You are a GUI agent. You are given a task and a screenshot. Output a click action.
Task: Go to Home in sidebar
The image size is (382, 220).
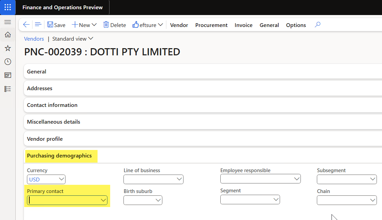[8, 35]
